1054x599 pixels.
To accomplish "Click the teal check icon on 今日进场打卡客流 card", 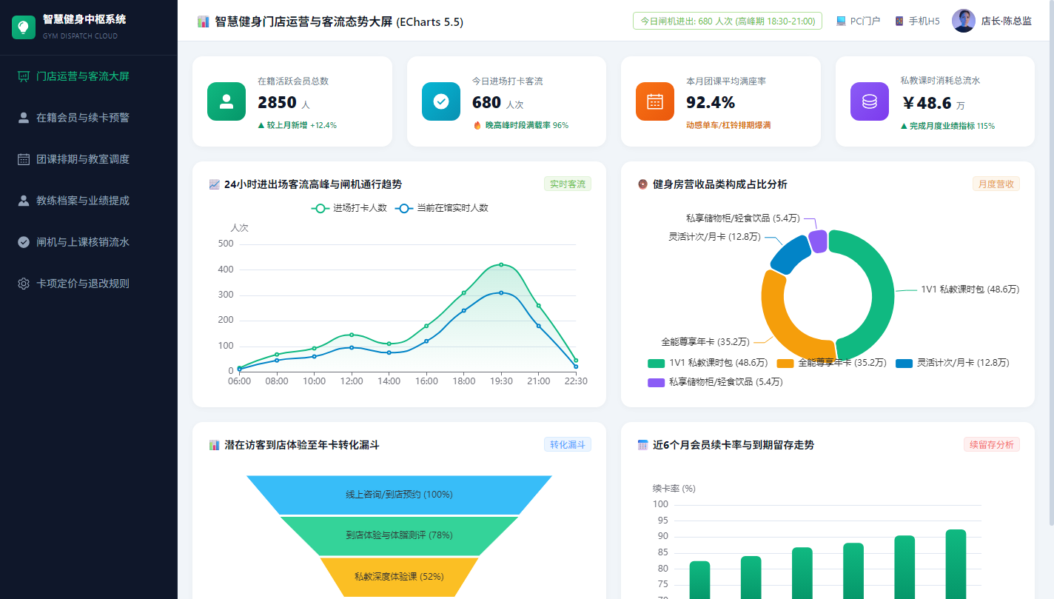I will coord(441,101).
